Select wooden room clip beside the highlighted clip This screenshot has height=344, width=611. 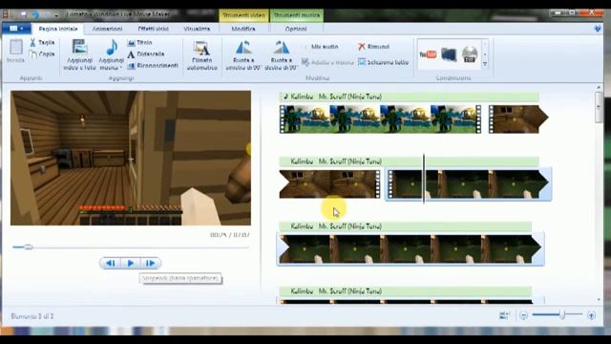[x=329, y=183]
